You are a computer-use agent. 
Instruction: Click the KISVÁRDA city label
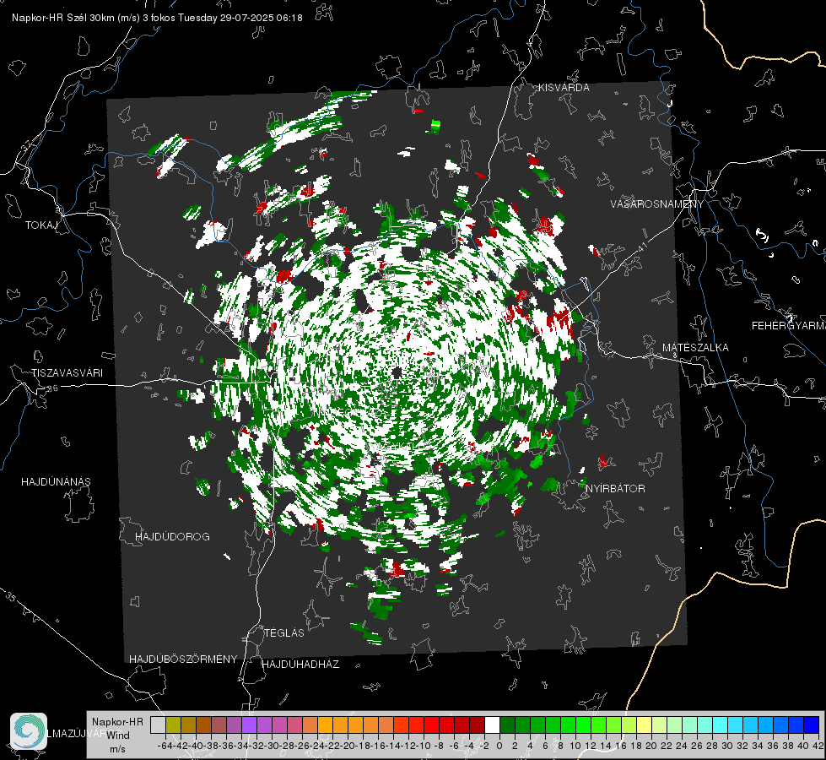[x=564, y=88]
